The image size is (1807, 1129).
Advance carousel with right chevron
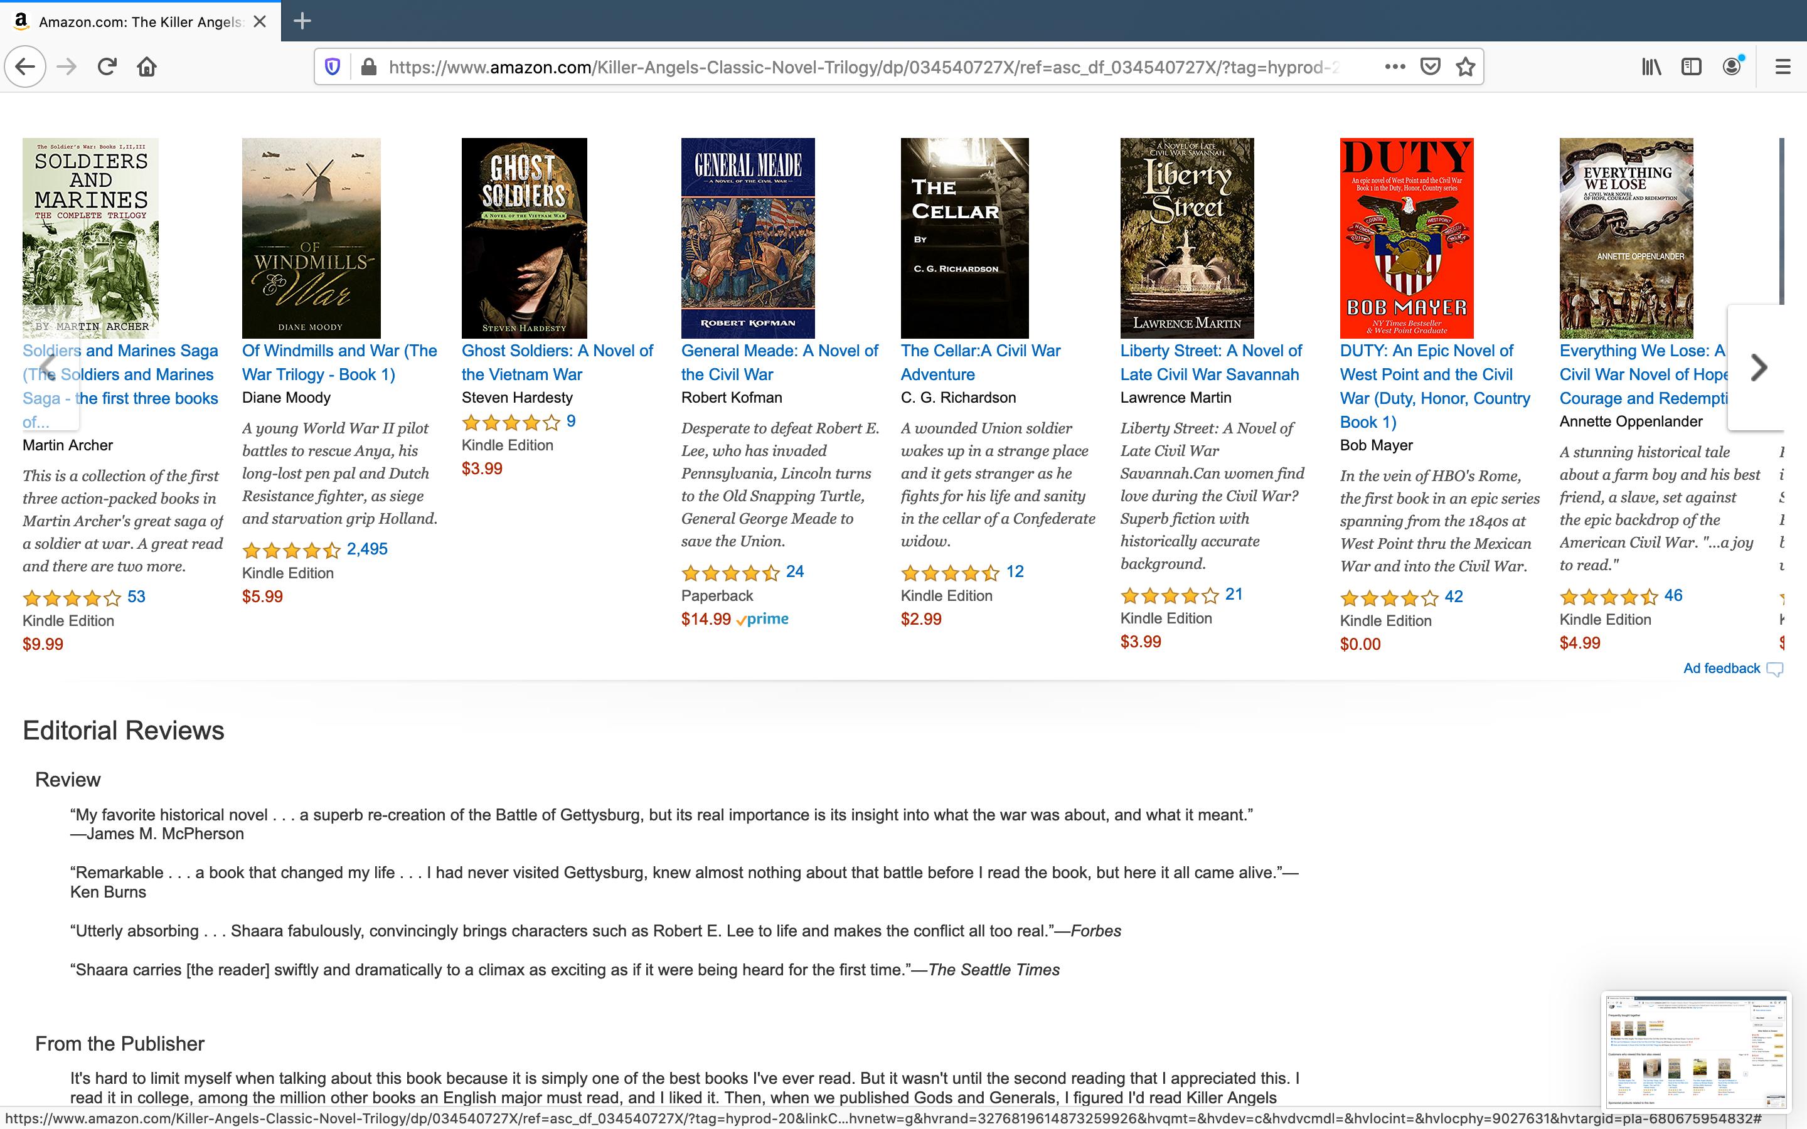(1757, 368)
